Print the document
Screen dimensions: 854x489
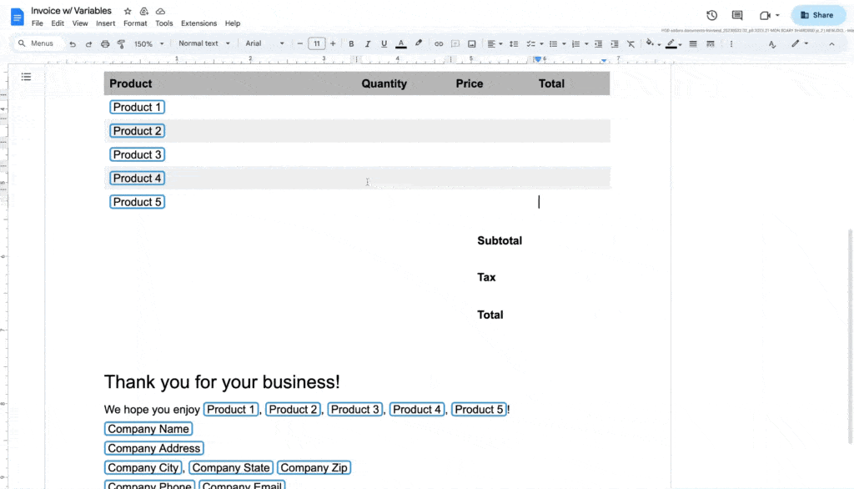[x=105, y=44]
